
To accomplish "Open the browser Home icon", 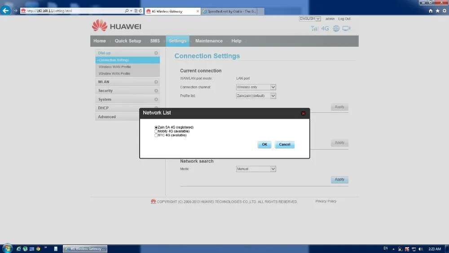I will click(x=431, y=11).
